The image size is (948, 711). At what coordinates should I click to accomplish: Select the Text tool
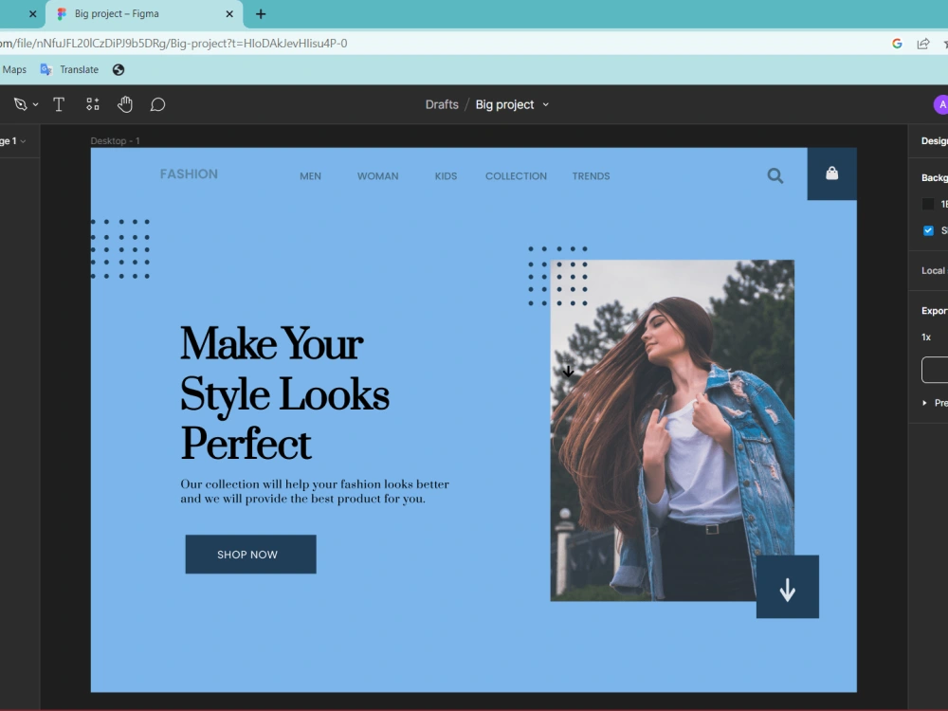pos(59,104)
